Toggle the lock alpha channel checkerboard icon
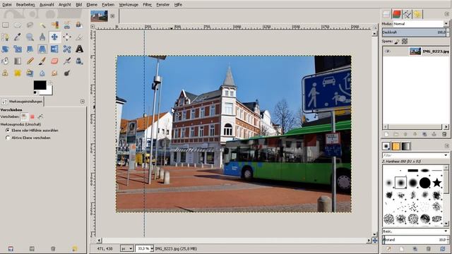Screen dimensions: 452x254 (405, 42)
